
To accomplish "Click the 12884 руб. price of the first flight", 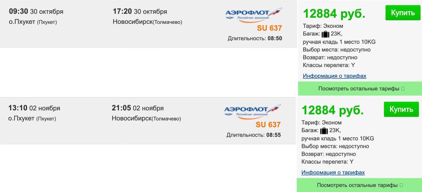I will coord(334,14).
